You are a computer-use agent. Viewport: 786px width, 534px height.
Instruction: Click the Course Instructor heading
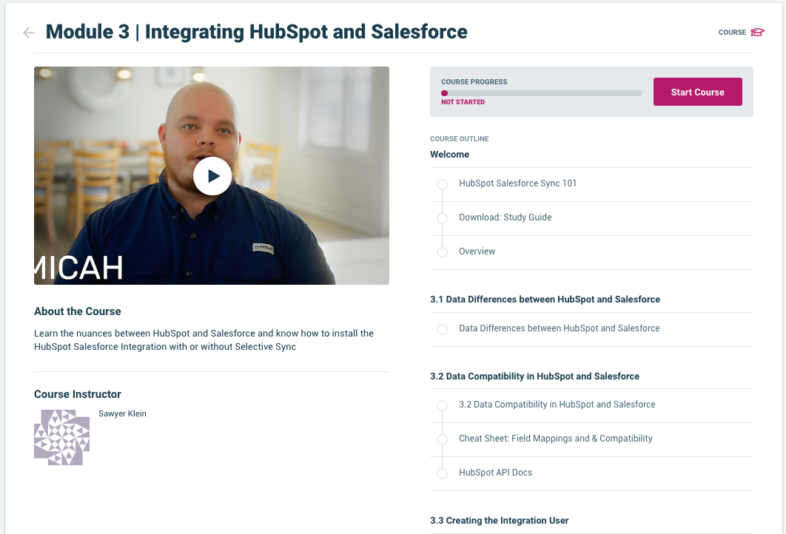[x=78, y=394]
